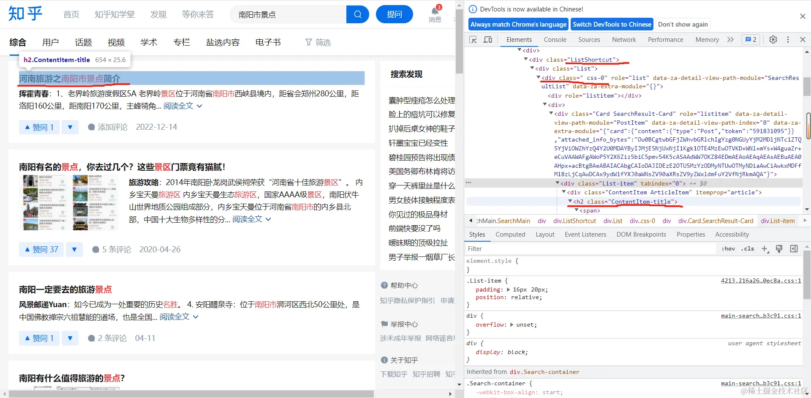The image size is (811, 398).
Task: Collapse the div class ListShortcut node
Action: click(x=526, y=60)
